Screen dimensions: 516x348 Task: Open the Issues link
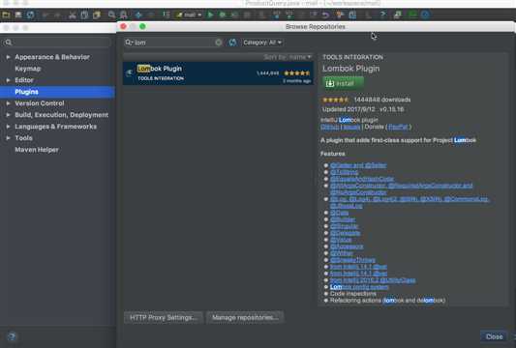point(351,127)
